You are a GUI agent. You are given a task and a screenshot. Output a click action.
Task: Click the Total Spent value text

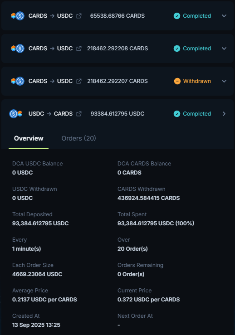coord(156,223)
